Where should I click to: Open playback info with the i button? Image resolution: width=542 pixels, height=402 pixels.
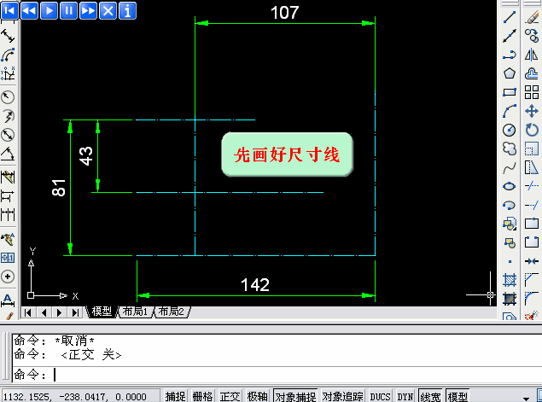(127, 11)
